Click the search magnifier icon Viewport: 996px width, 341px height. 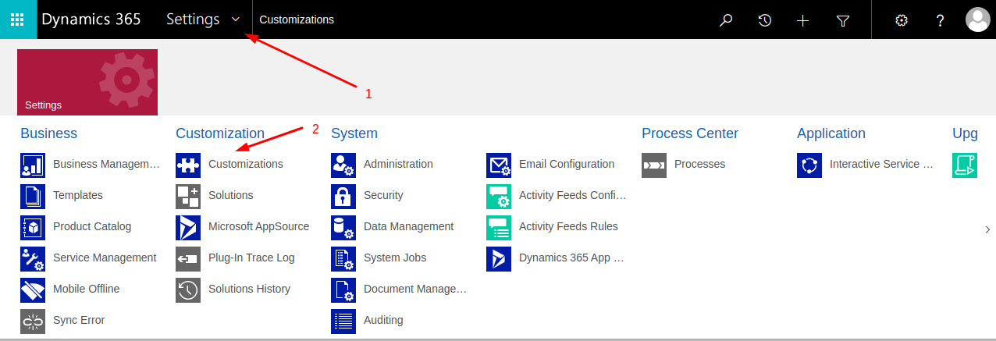726,20
